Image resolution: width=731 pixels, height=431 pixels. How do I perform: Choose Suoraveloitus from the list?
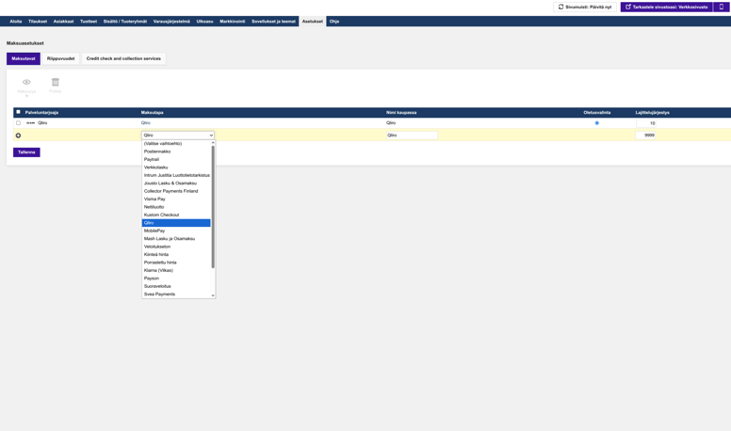(176, 286)
